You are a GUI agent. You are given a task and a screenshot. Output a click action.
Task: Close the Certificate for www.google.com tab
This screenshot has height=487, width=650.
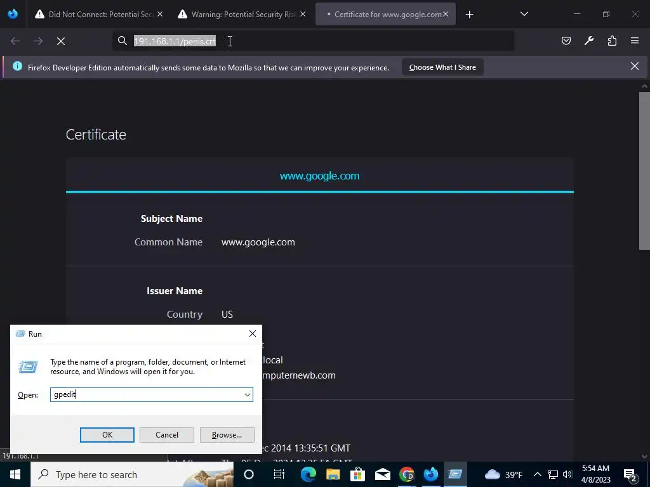pos(446,14)
